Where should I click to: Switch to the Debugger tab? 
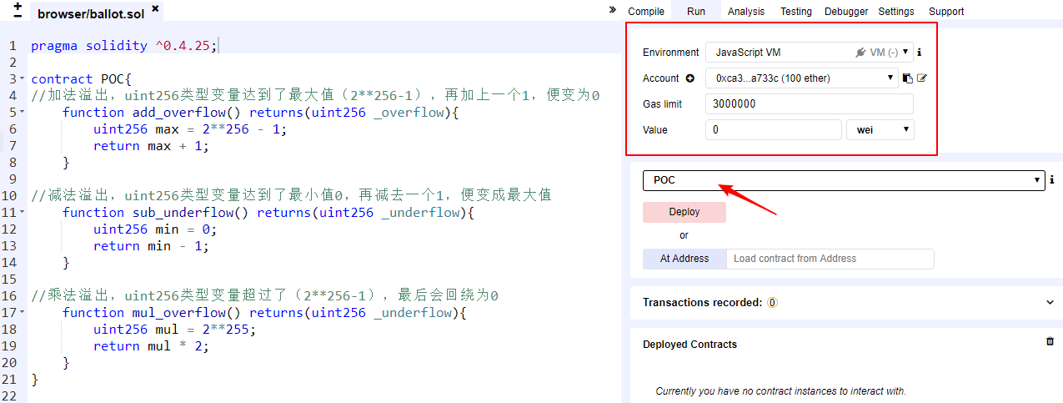pyautogui.click(x=846, y=12)
